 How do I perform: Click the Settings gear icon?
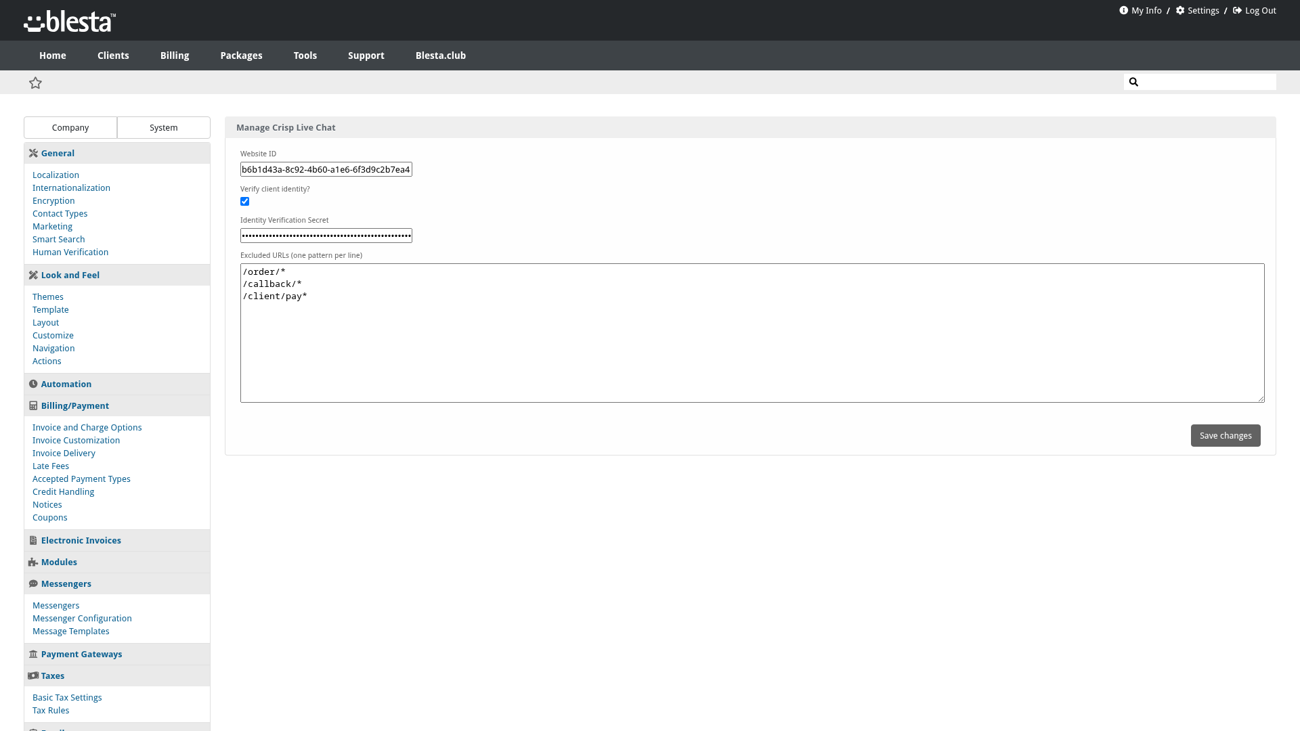tap(1180, 10)
